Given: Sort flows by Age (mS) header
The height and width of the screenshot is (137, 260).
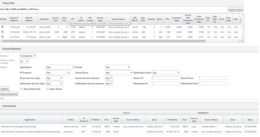Looking at the screenshot, I should 143,19.
